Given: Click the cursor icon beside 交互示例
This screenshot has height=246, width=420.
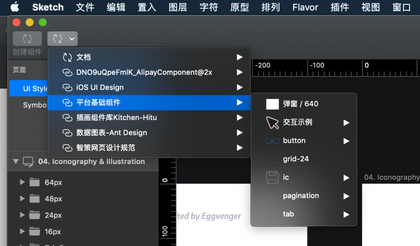Looking at the screenshot, I should pyautogui.click(x=272, y=122).
